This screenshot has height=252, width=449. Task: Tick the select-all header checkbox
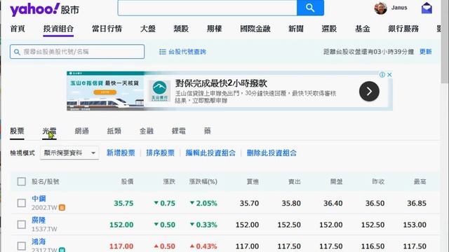tap(22, 181)
